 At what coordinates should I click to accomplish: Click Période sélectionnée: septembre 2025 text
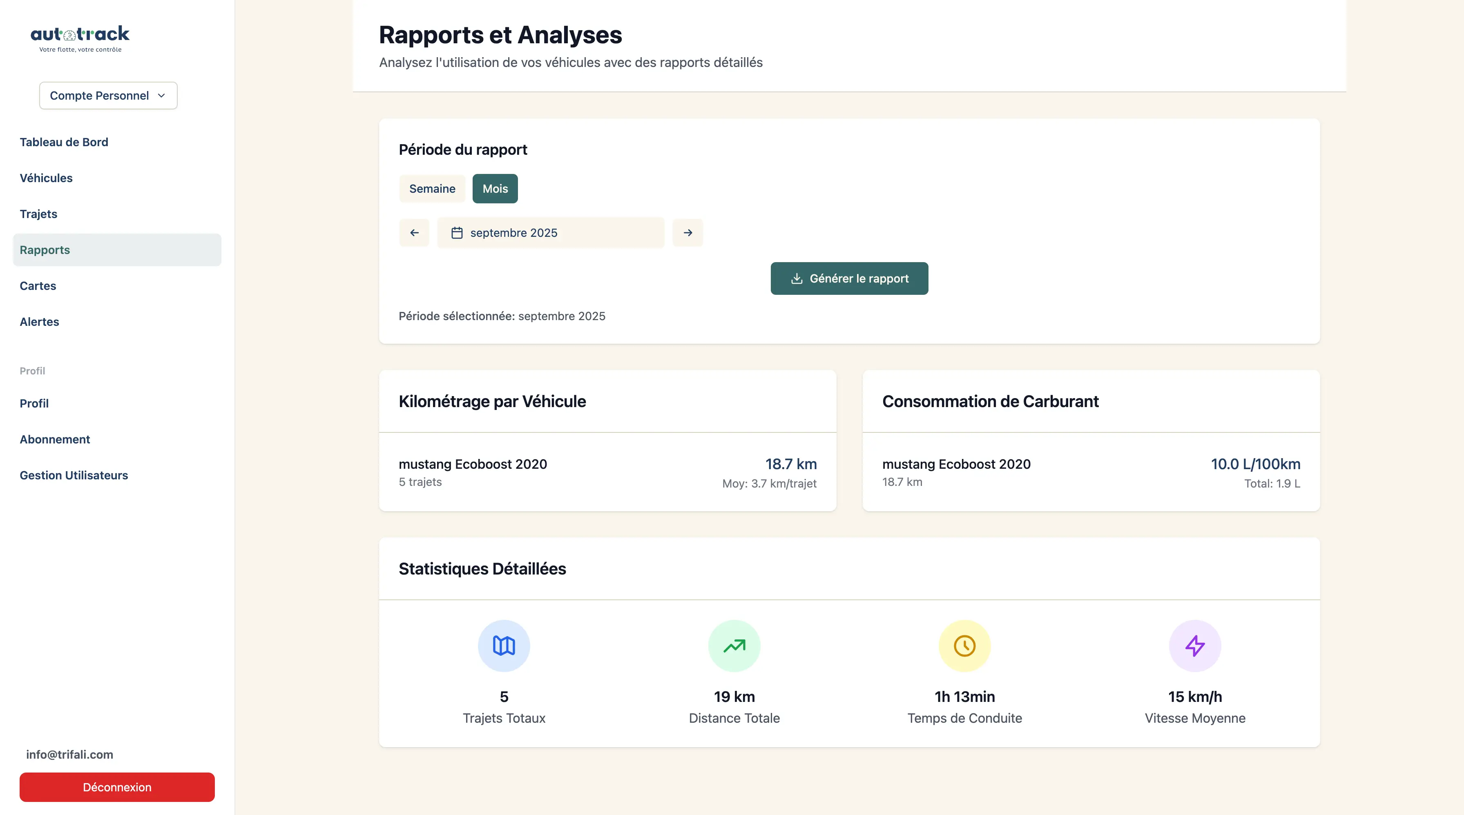coord(502,316)
